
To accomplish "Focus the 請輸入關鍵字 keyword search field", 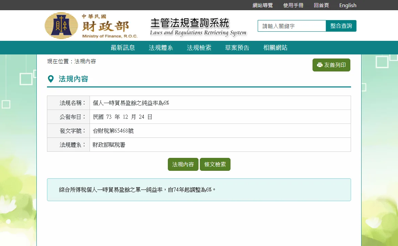I will pyautogui.click(x=292, y=26).
